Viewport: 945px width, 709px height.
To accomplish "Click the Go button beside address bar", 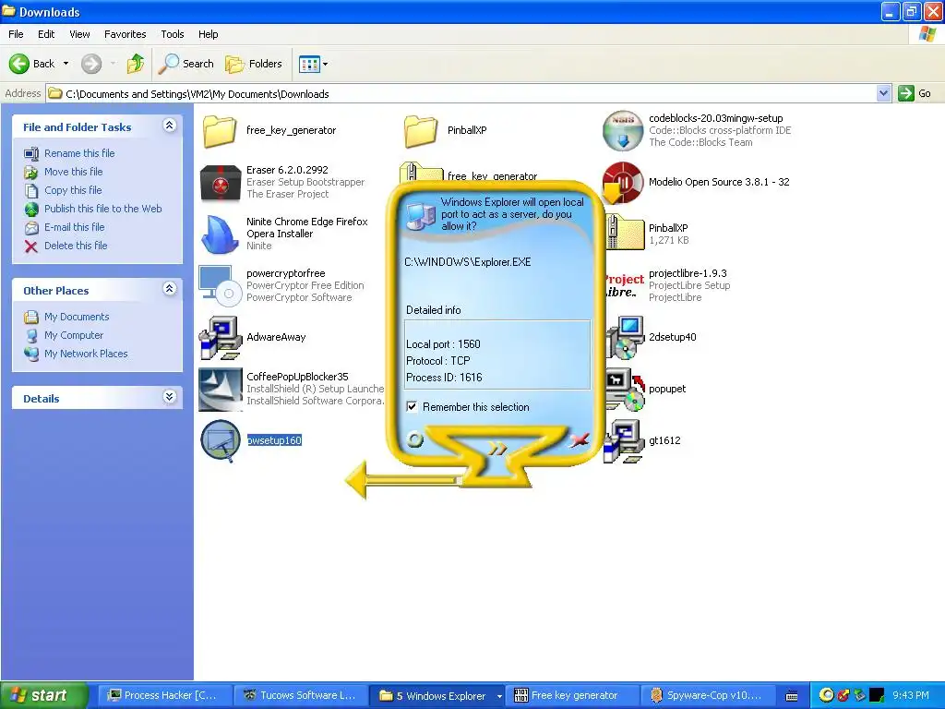I will tap(915, 93).
